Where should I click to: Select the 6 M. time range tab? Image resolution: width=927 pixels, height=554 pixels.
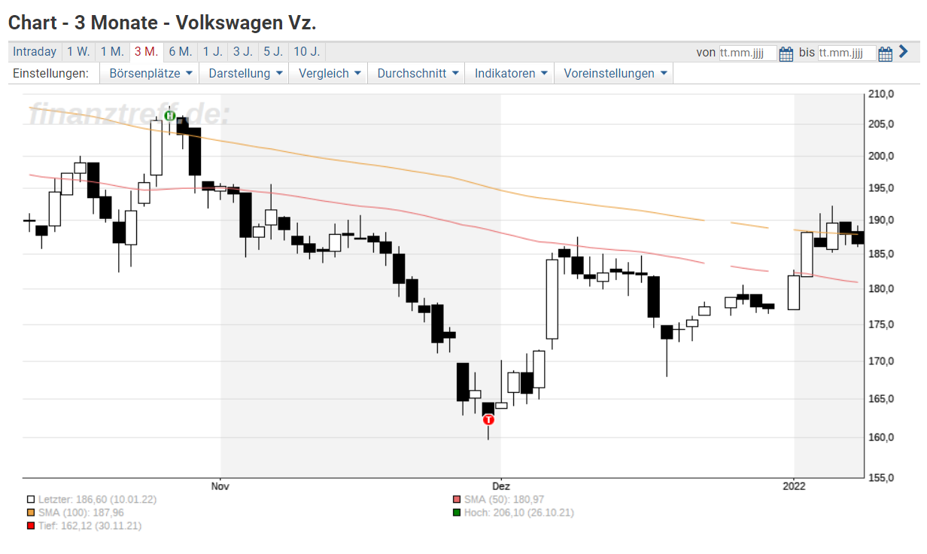point(181,52)
